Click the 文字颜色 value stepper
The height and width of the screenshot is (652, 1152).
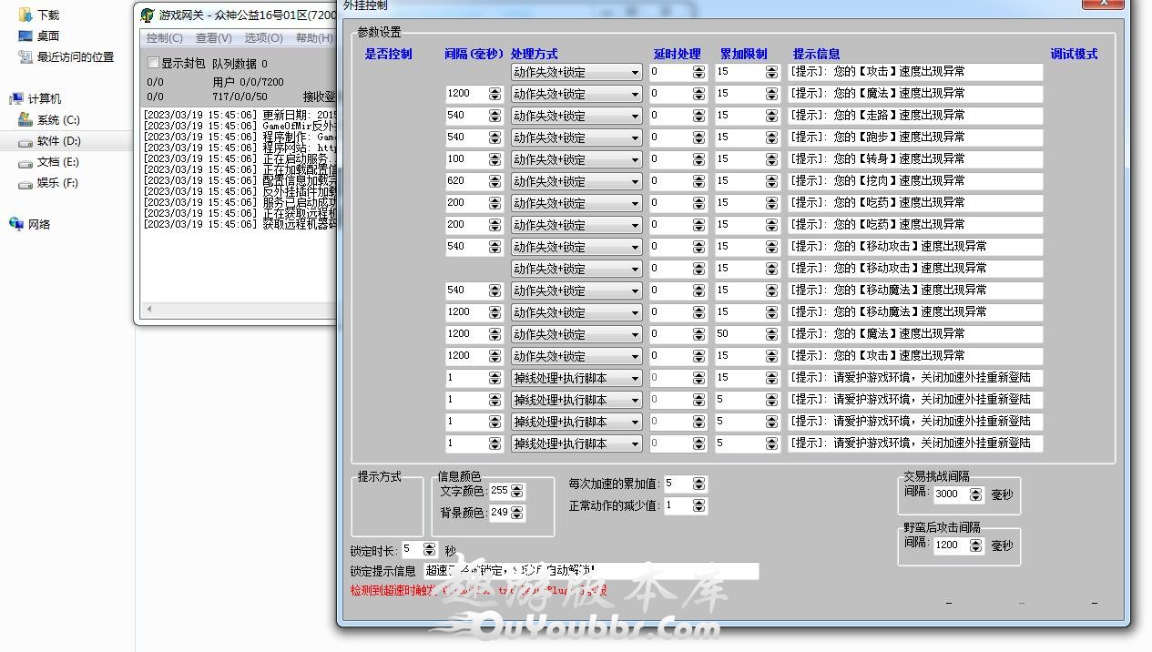(517, 491)
